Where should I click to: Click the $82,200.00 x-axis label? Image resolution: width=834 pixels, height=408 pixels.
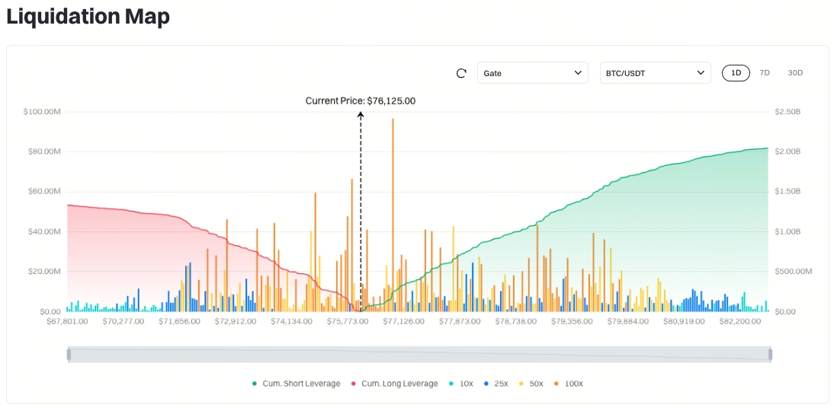740,321
